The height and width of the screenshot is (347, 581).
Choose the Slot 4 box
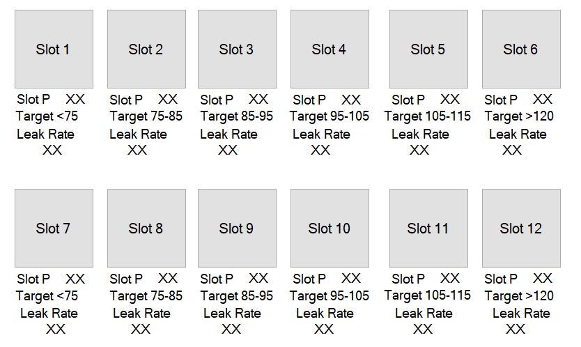[330, 49]
